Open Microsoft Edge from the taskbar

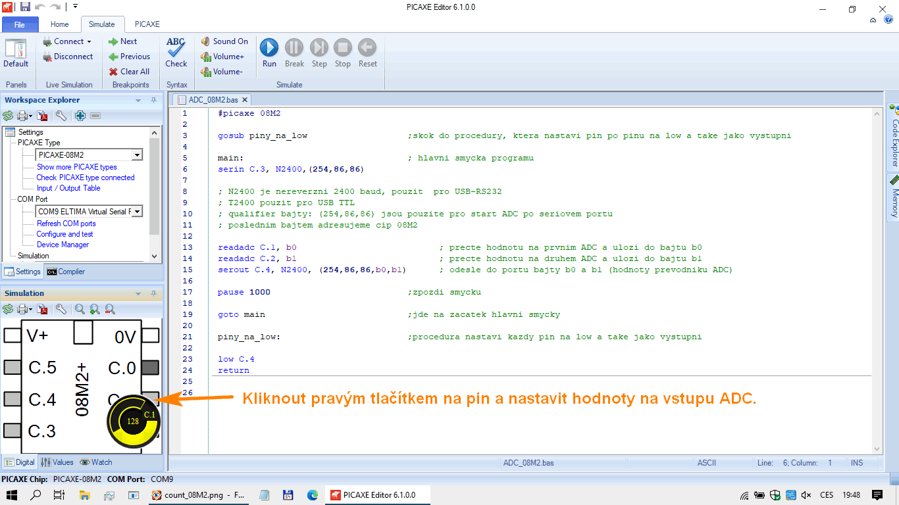[313, 494]
